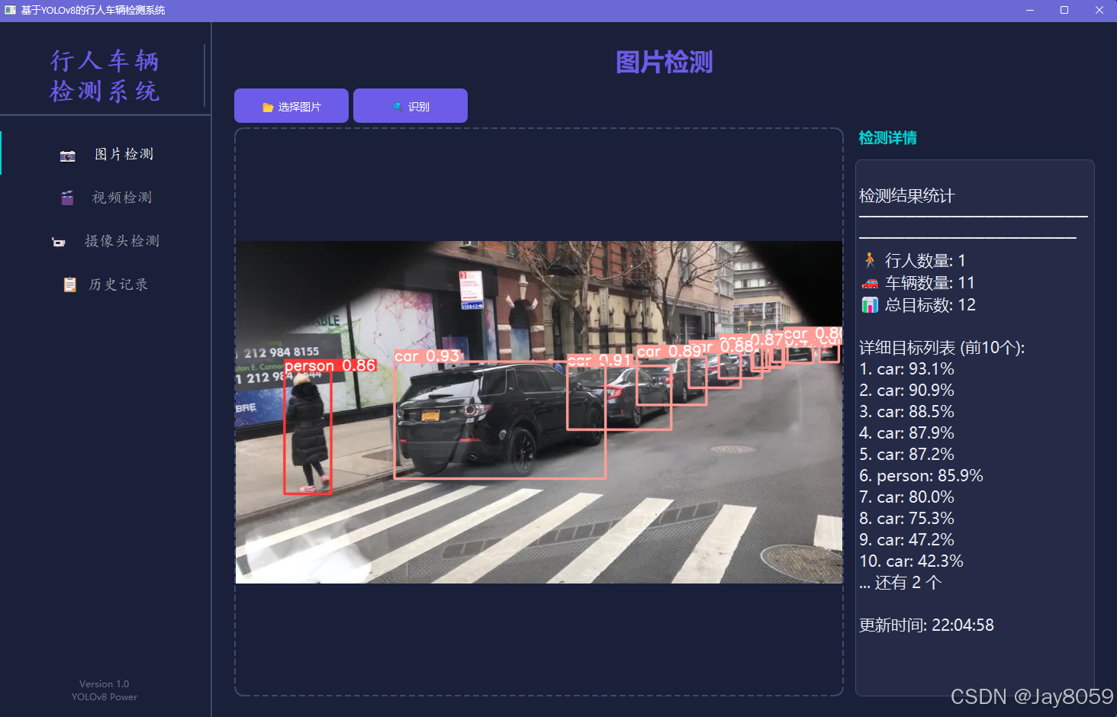Click the webcam icon beside 摄像头检测
The height and width of the screenshot is (717, 1117).
pyautogui.click(x=59, y=243)
